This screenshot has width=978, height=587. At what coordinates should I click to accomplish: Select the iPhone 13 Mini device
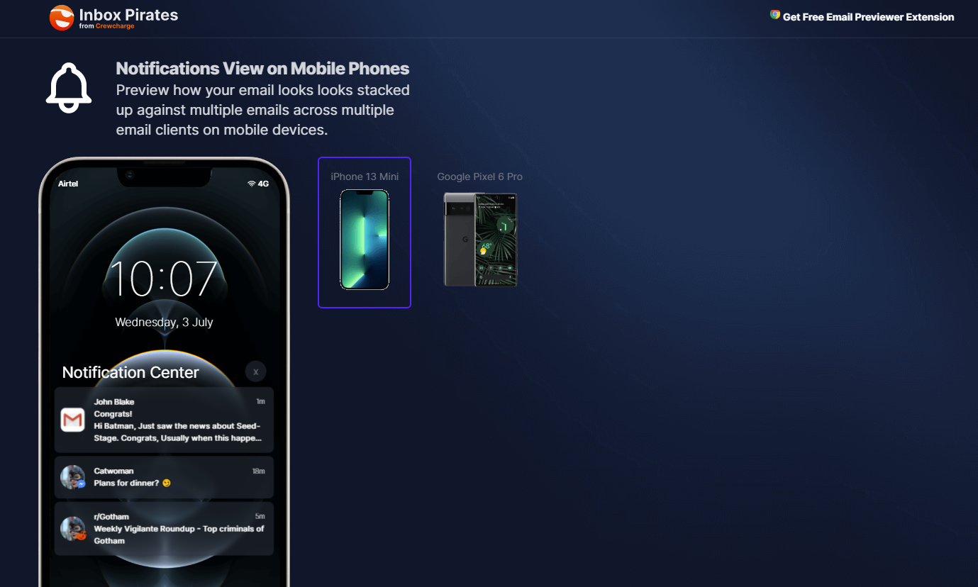365,233
